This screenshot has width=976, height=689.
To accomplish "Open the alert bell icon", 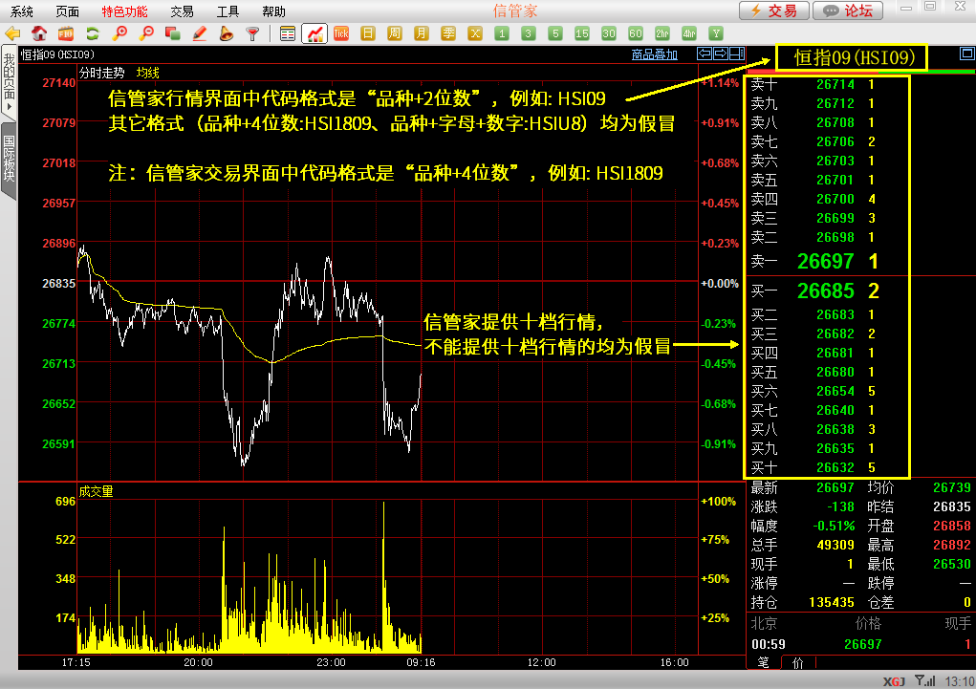I will coord(226,33).
